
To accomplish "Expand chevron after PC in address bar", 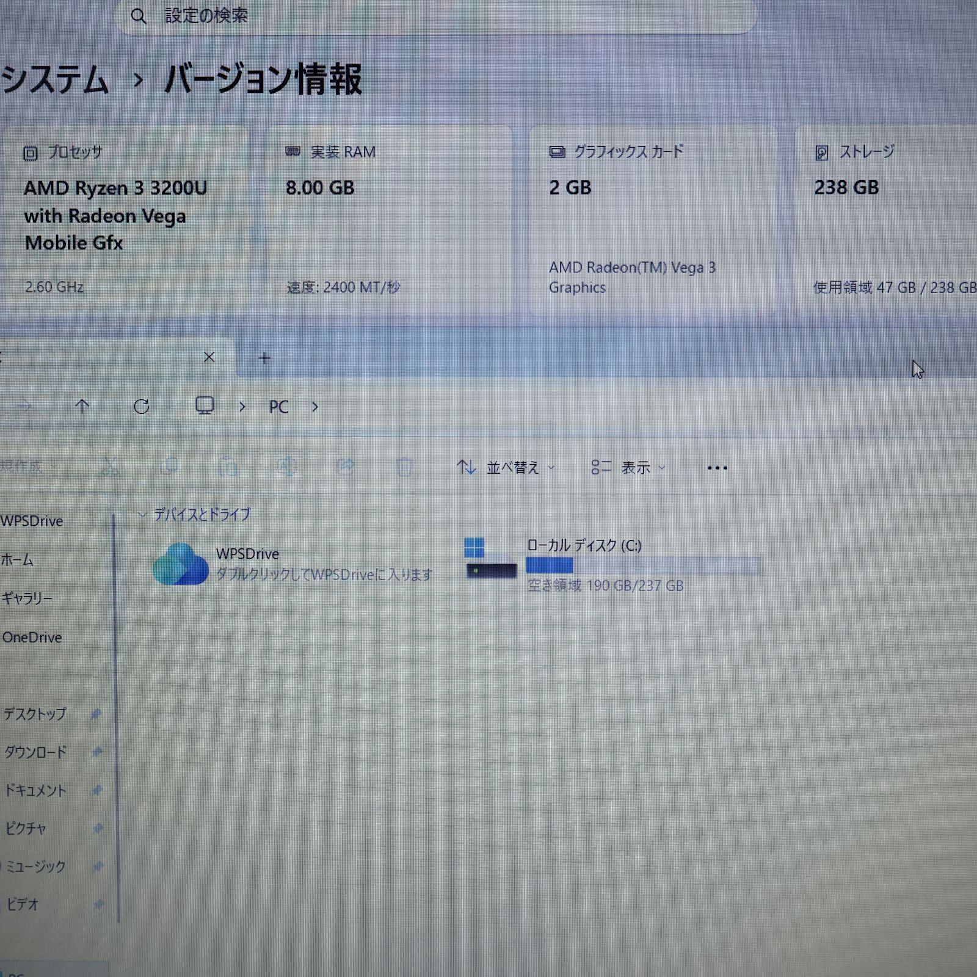I will coord(315,407).
